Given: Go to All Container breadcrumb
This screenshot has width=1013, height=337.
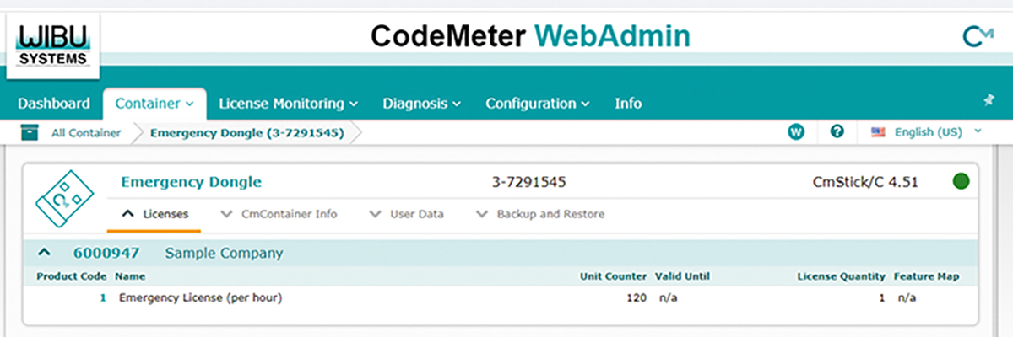Looking at the screenshot, I should point(86,132).
